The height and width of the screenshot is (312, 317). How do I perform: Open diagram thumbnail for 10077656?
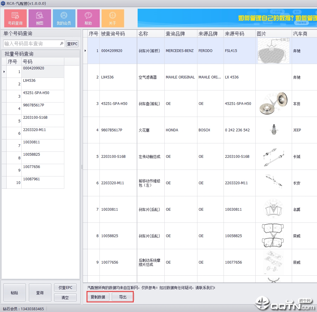(x=273, y=262)
